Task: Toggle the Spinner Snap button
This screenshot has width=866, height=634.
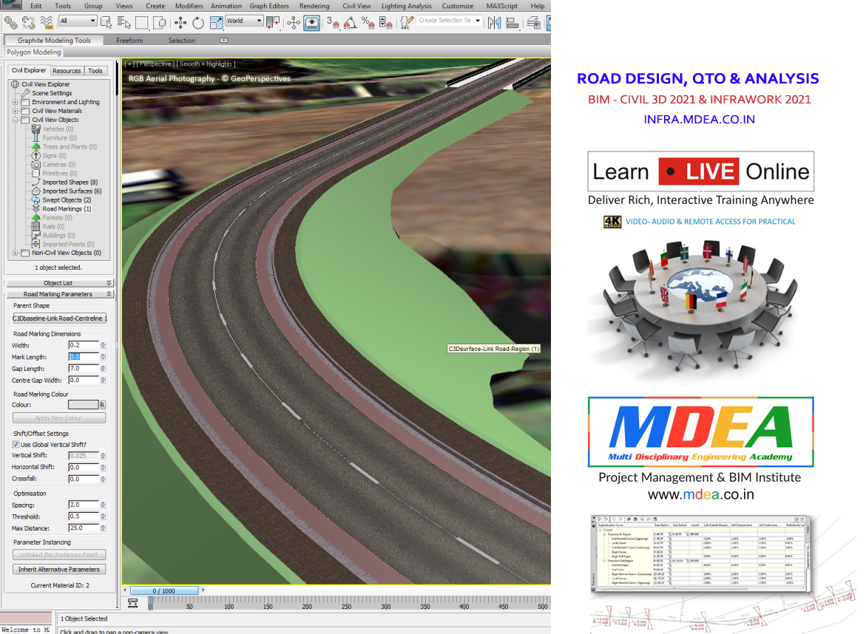Action: pos(386,23)
